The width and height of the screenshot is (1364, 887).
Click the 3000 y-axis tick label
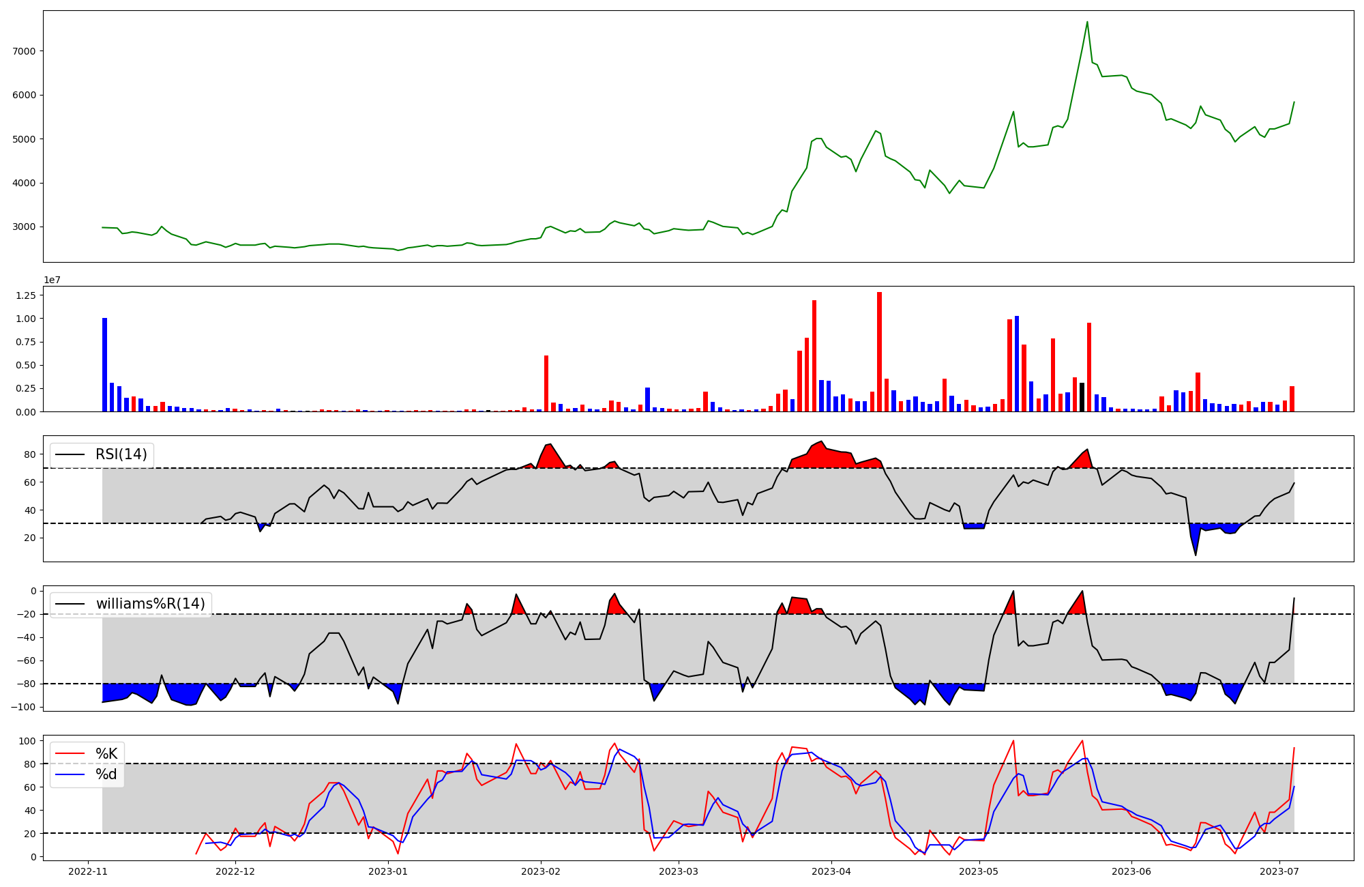(25, 227)
